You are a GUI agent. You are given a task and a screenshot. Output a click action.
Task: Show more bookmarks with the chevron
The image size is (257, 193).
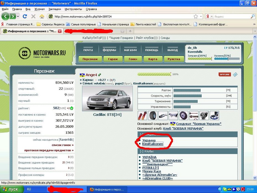255,24
